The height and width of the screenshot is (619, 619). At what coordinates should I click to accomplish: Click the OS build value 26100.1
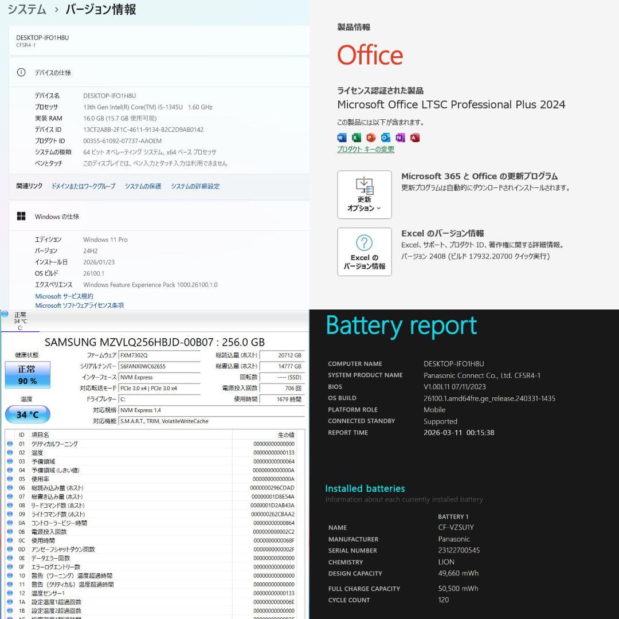93,273
